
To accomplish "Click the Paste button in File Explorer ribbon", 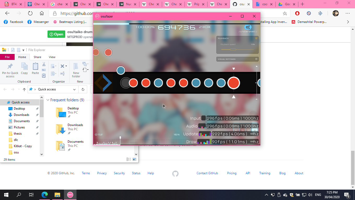I will (x=35, y=69).
